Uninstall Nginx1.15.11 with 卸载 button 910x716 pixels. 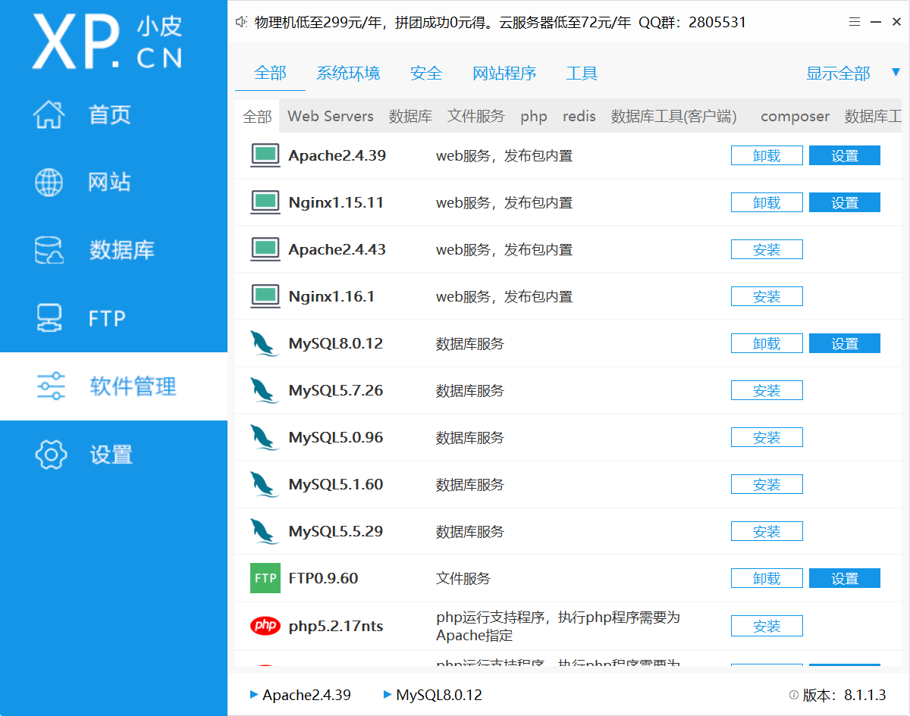pyautogui.click(x=767, y=203)
